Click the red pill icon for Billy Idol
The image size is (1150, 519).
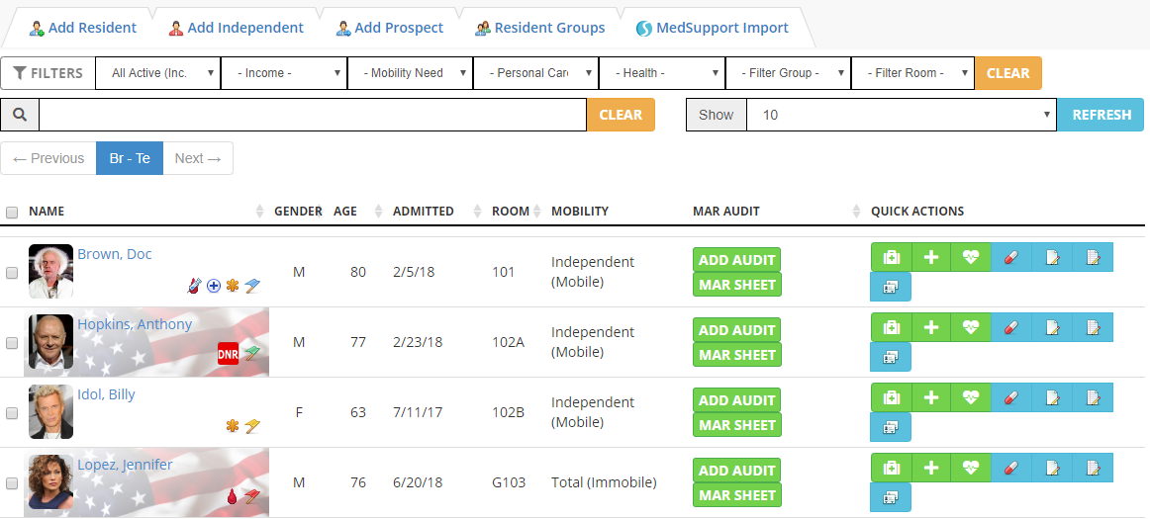(x=1011, y=397)
